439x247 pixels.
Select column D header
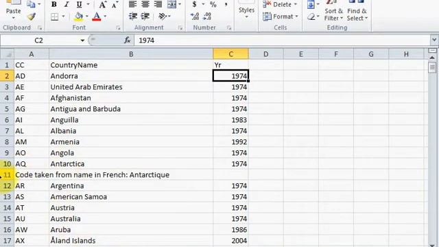(266, 54)
